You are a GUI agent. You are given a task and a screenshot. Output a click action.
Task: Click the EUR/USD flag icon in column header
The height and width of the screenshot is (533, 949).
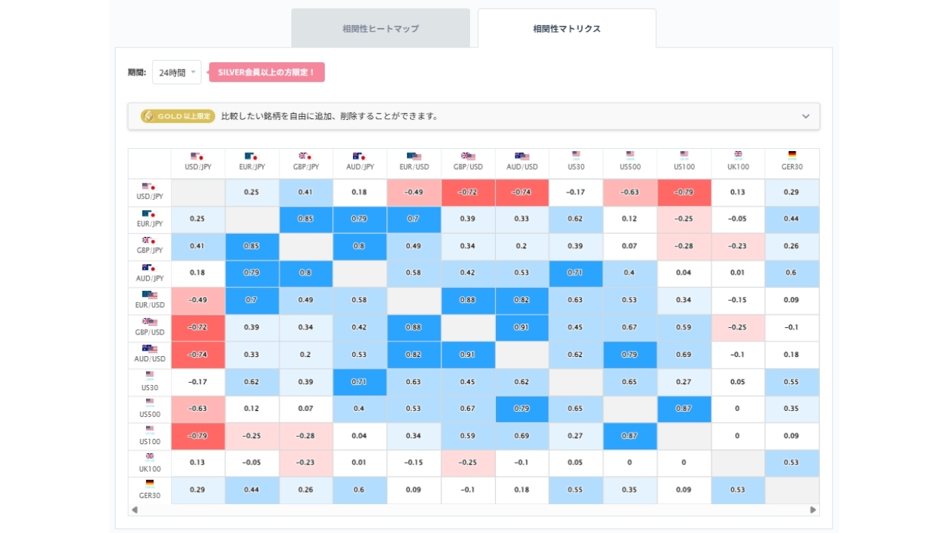(414, 156)
